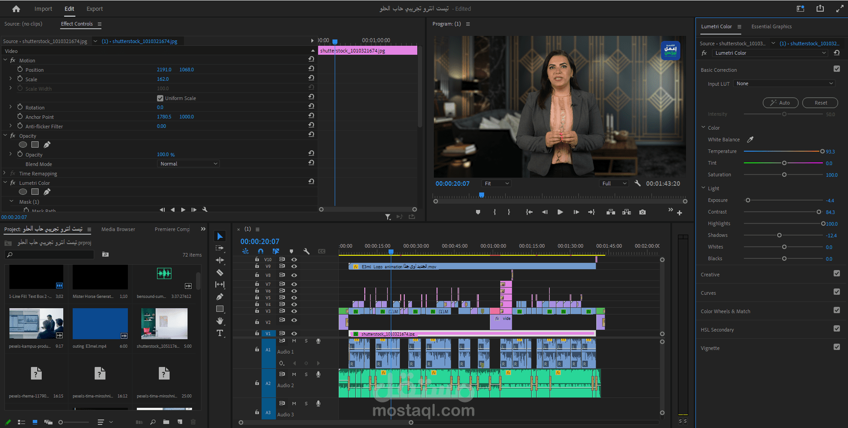This screenshot has width=848, height=428.
Task: Toggle Color Wheels & Match checkbox
Action: coord(837,310)
